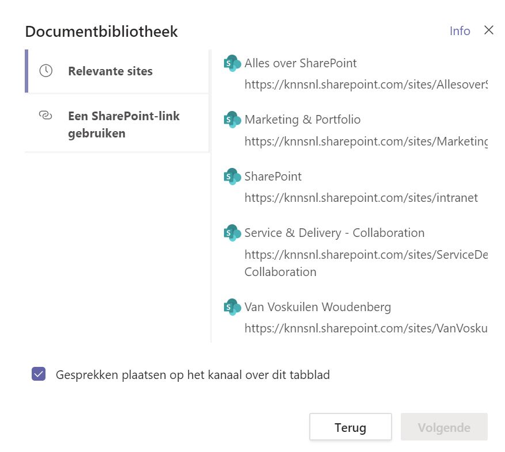
Task: Click the sites/Allesover URL text
Action: 366,85
